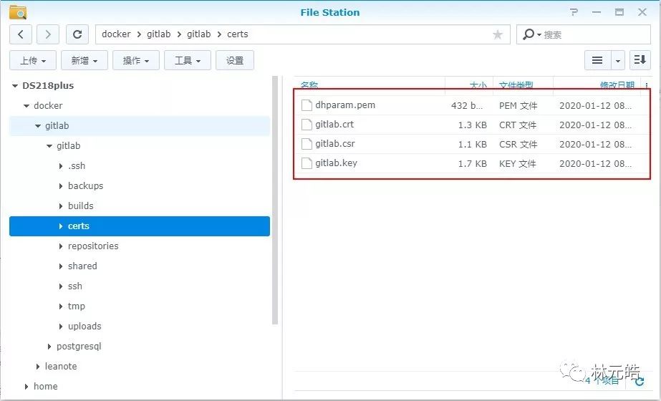Open the view mode dropdown arrow
This screenshot has width=661, height=401.
click(617, 60)
